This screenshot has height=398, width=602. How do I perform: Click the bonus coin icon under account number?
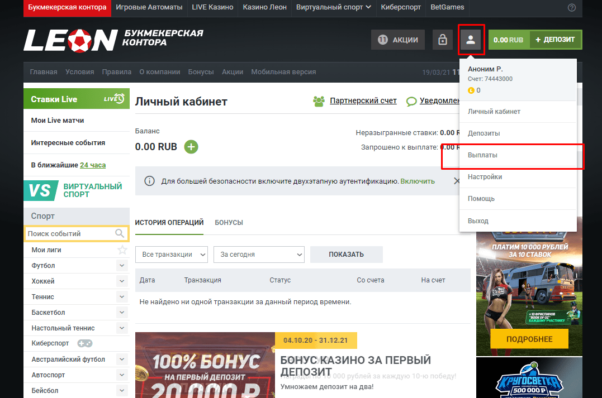point(471,90)
